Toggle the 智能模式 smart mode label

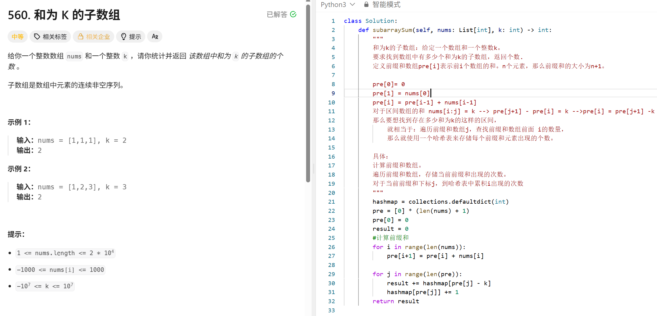pos(386,5)
